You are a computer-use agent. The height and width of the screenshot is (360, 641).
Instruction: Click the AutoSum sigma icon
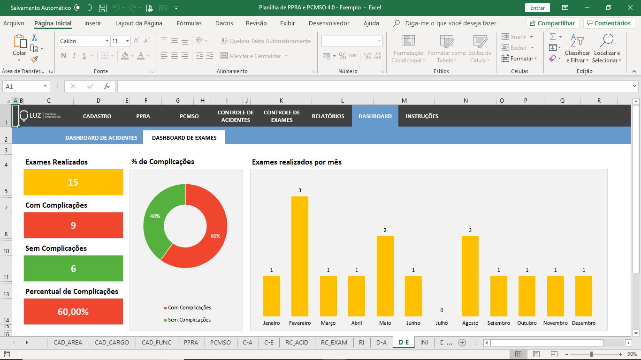point(553,37)
